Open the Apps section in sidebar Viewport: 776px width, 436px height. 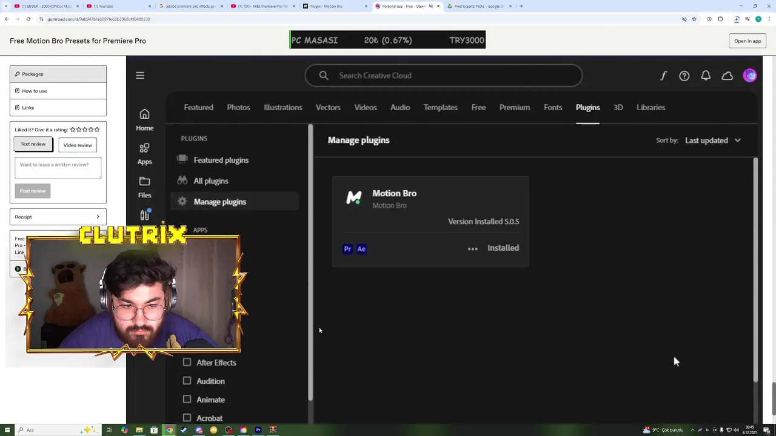click(144, 154)
